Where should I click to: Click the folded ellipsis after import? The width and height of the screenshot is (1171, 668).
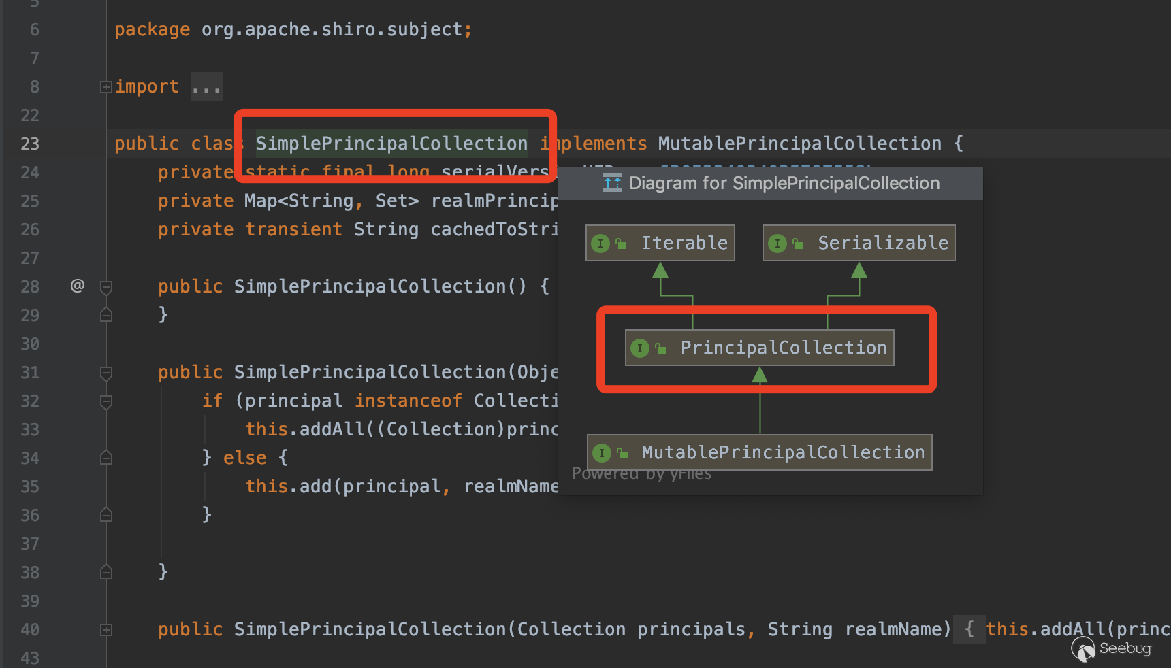pos(206,87)
